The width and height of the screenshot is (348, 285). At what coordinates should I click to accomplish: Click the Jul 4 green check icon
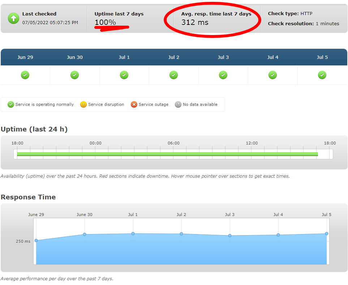pyautogui.click(x=272, y=75)
